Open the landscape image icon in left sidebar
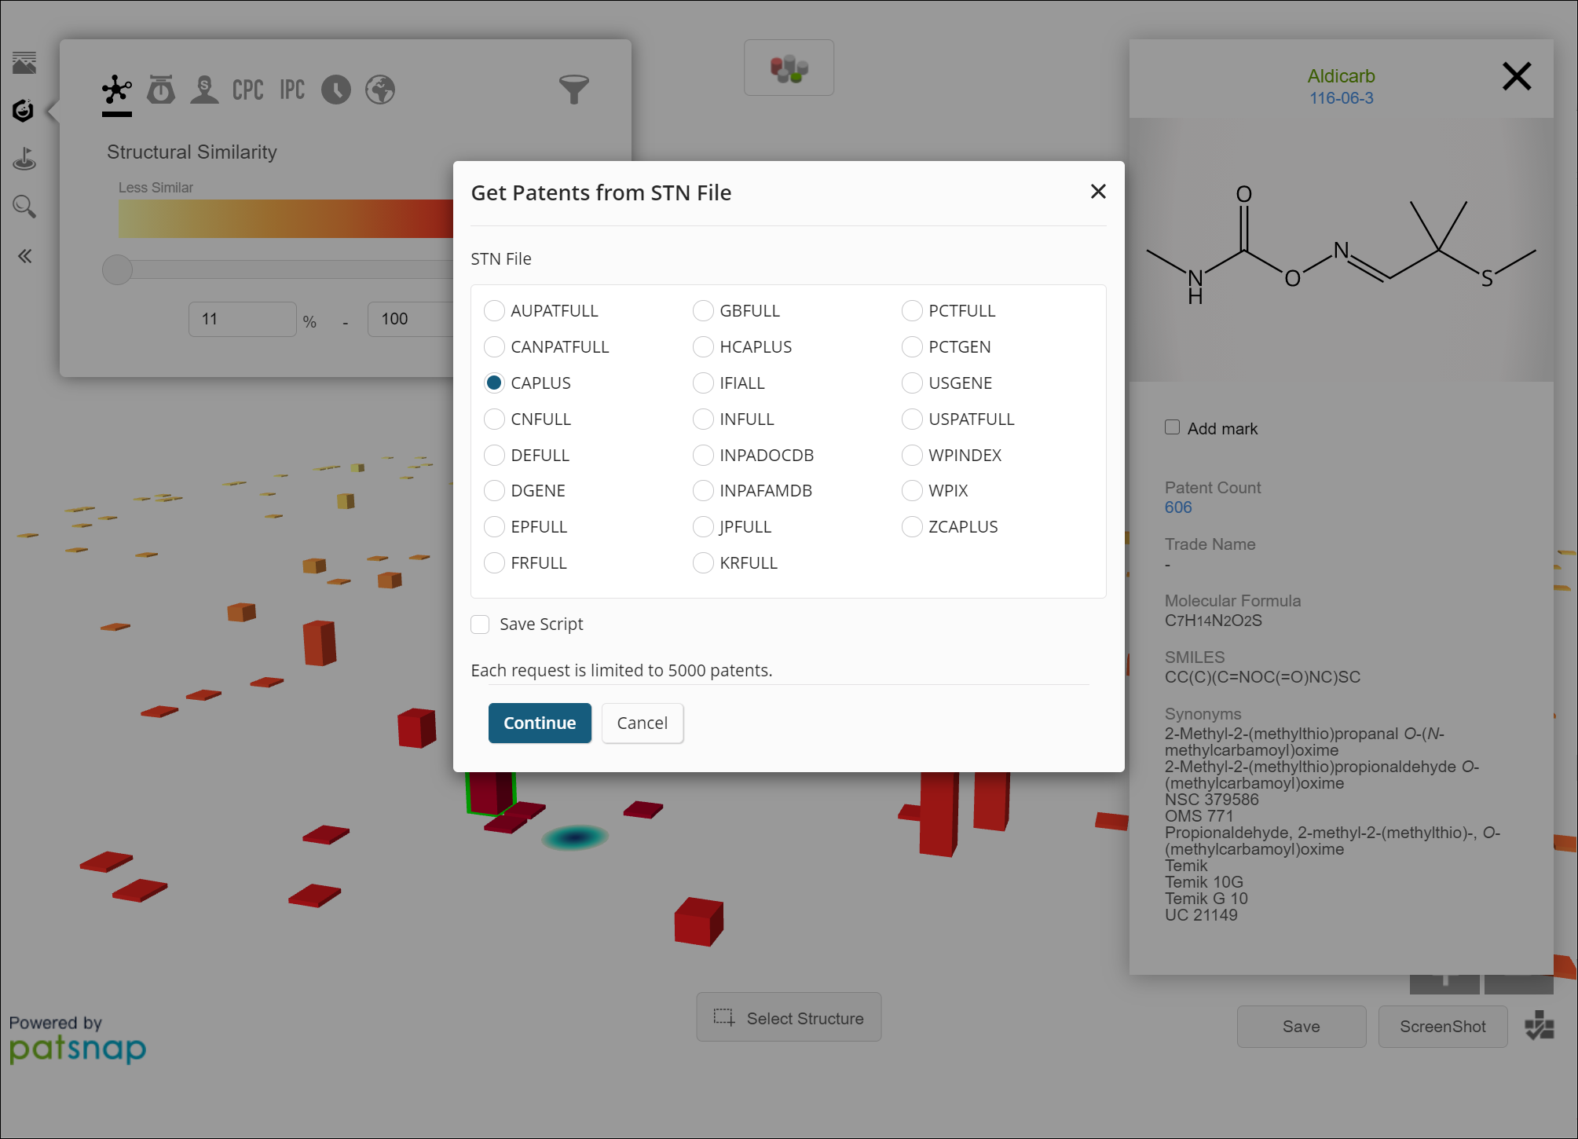 (x=24, y=63)
